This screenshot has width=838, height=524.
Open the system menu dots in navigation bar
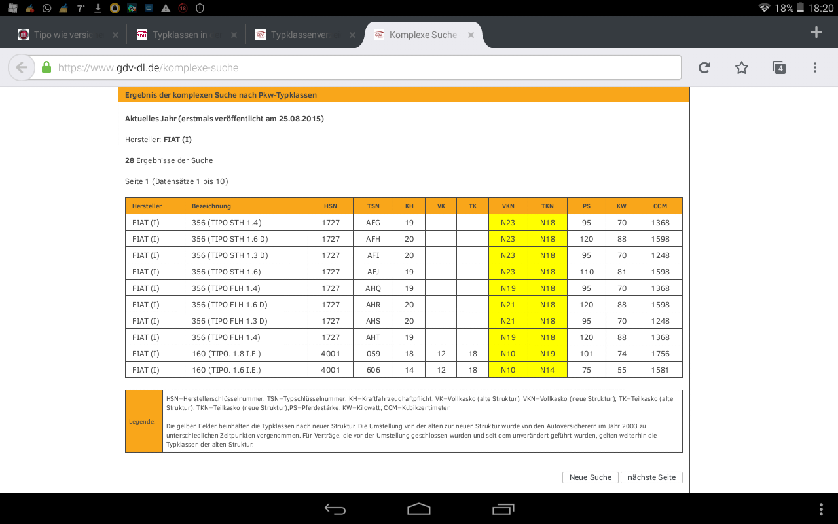point(821,509)
